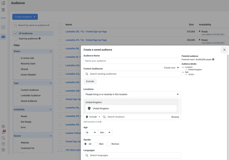Select the All gender radio button
This screenshot has height=160, width=229.
coord(85,144)
